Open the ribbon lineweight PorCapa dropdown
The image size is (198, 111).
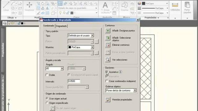[x=167, y=8]
